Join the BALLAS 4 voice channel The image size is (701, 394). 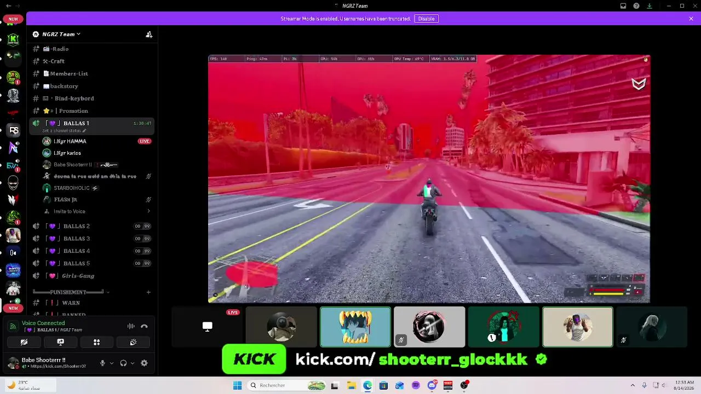point(91,251)
